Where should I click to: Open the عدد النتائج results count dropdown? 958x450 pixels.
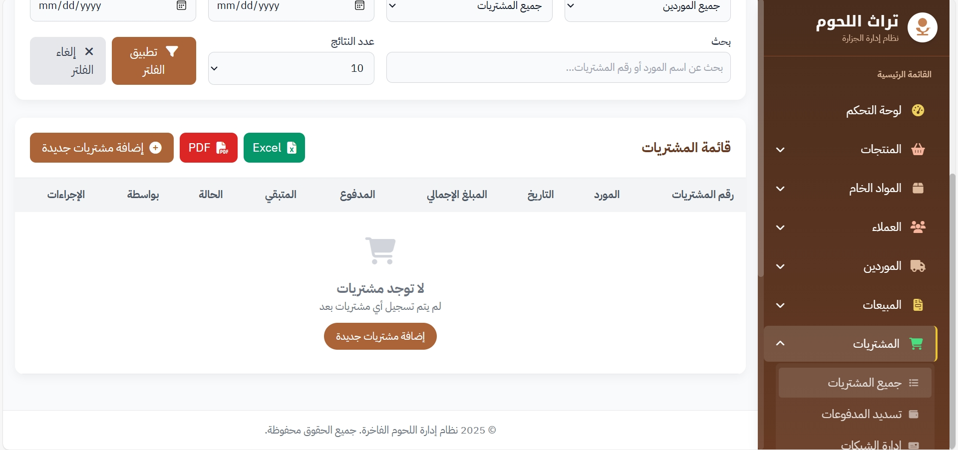click(x=291, y=68)
